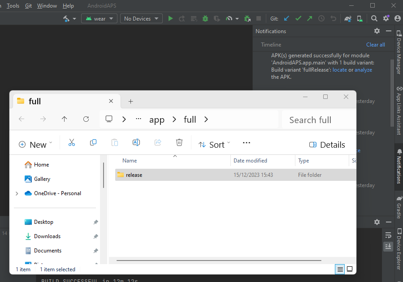Open the Git menu
The width and height of the screenshot is (403, 282).
coord(28,6)
